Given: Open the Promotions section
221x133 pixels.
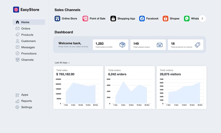Looking at the screenshot, I should [29, 54].
